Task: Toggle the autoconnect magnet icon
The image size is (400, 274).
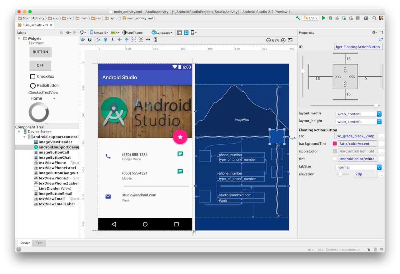Action: [90, 40]
